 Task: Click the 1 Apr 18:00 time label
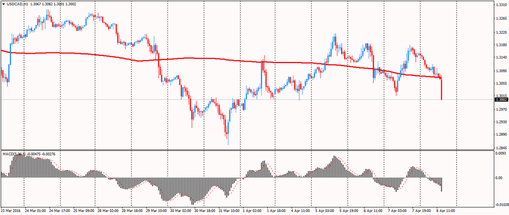[x=277, y=210]
